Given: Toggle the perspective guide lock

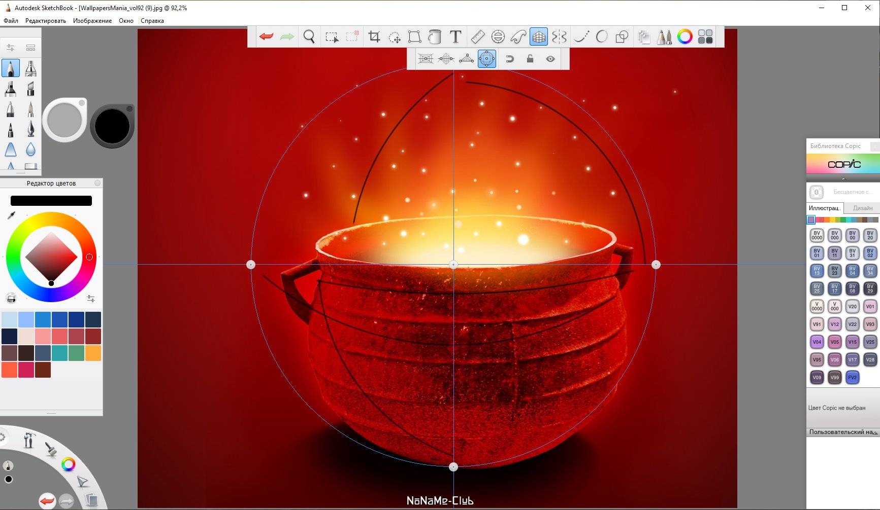Looking at the screenshot, I should [x=530, y=59].
